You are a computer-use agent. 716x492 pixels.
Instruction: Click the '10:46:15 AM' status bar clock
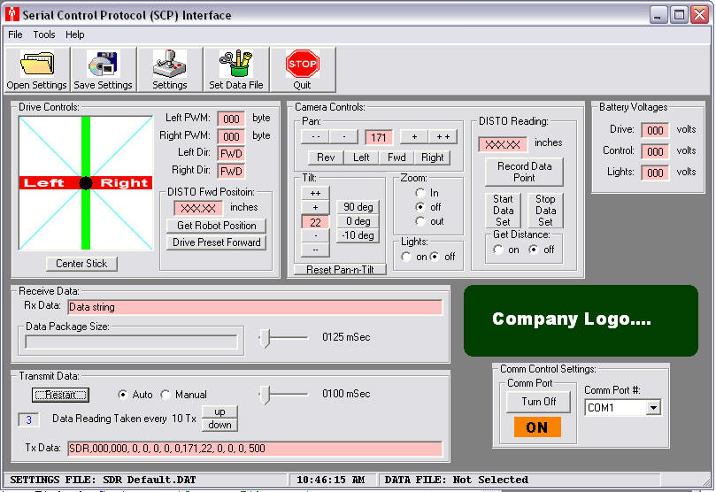click(x=331, y=480)
